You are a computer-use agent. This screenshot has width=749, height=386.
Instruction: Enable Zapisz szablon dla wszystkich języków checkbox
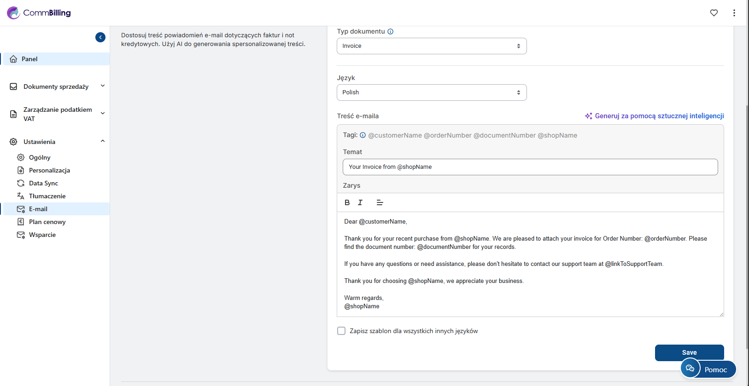(x=341, y=331)
